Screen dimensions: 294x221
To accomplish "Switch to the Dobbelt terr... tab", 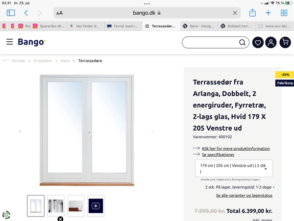I will (x=237, y=26).
